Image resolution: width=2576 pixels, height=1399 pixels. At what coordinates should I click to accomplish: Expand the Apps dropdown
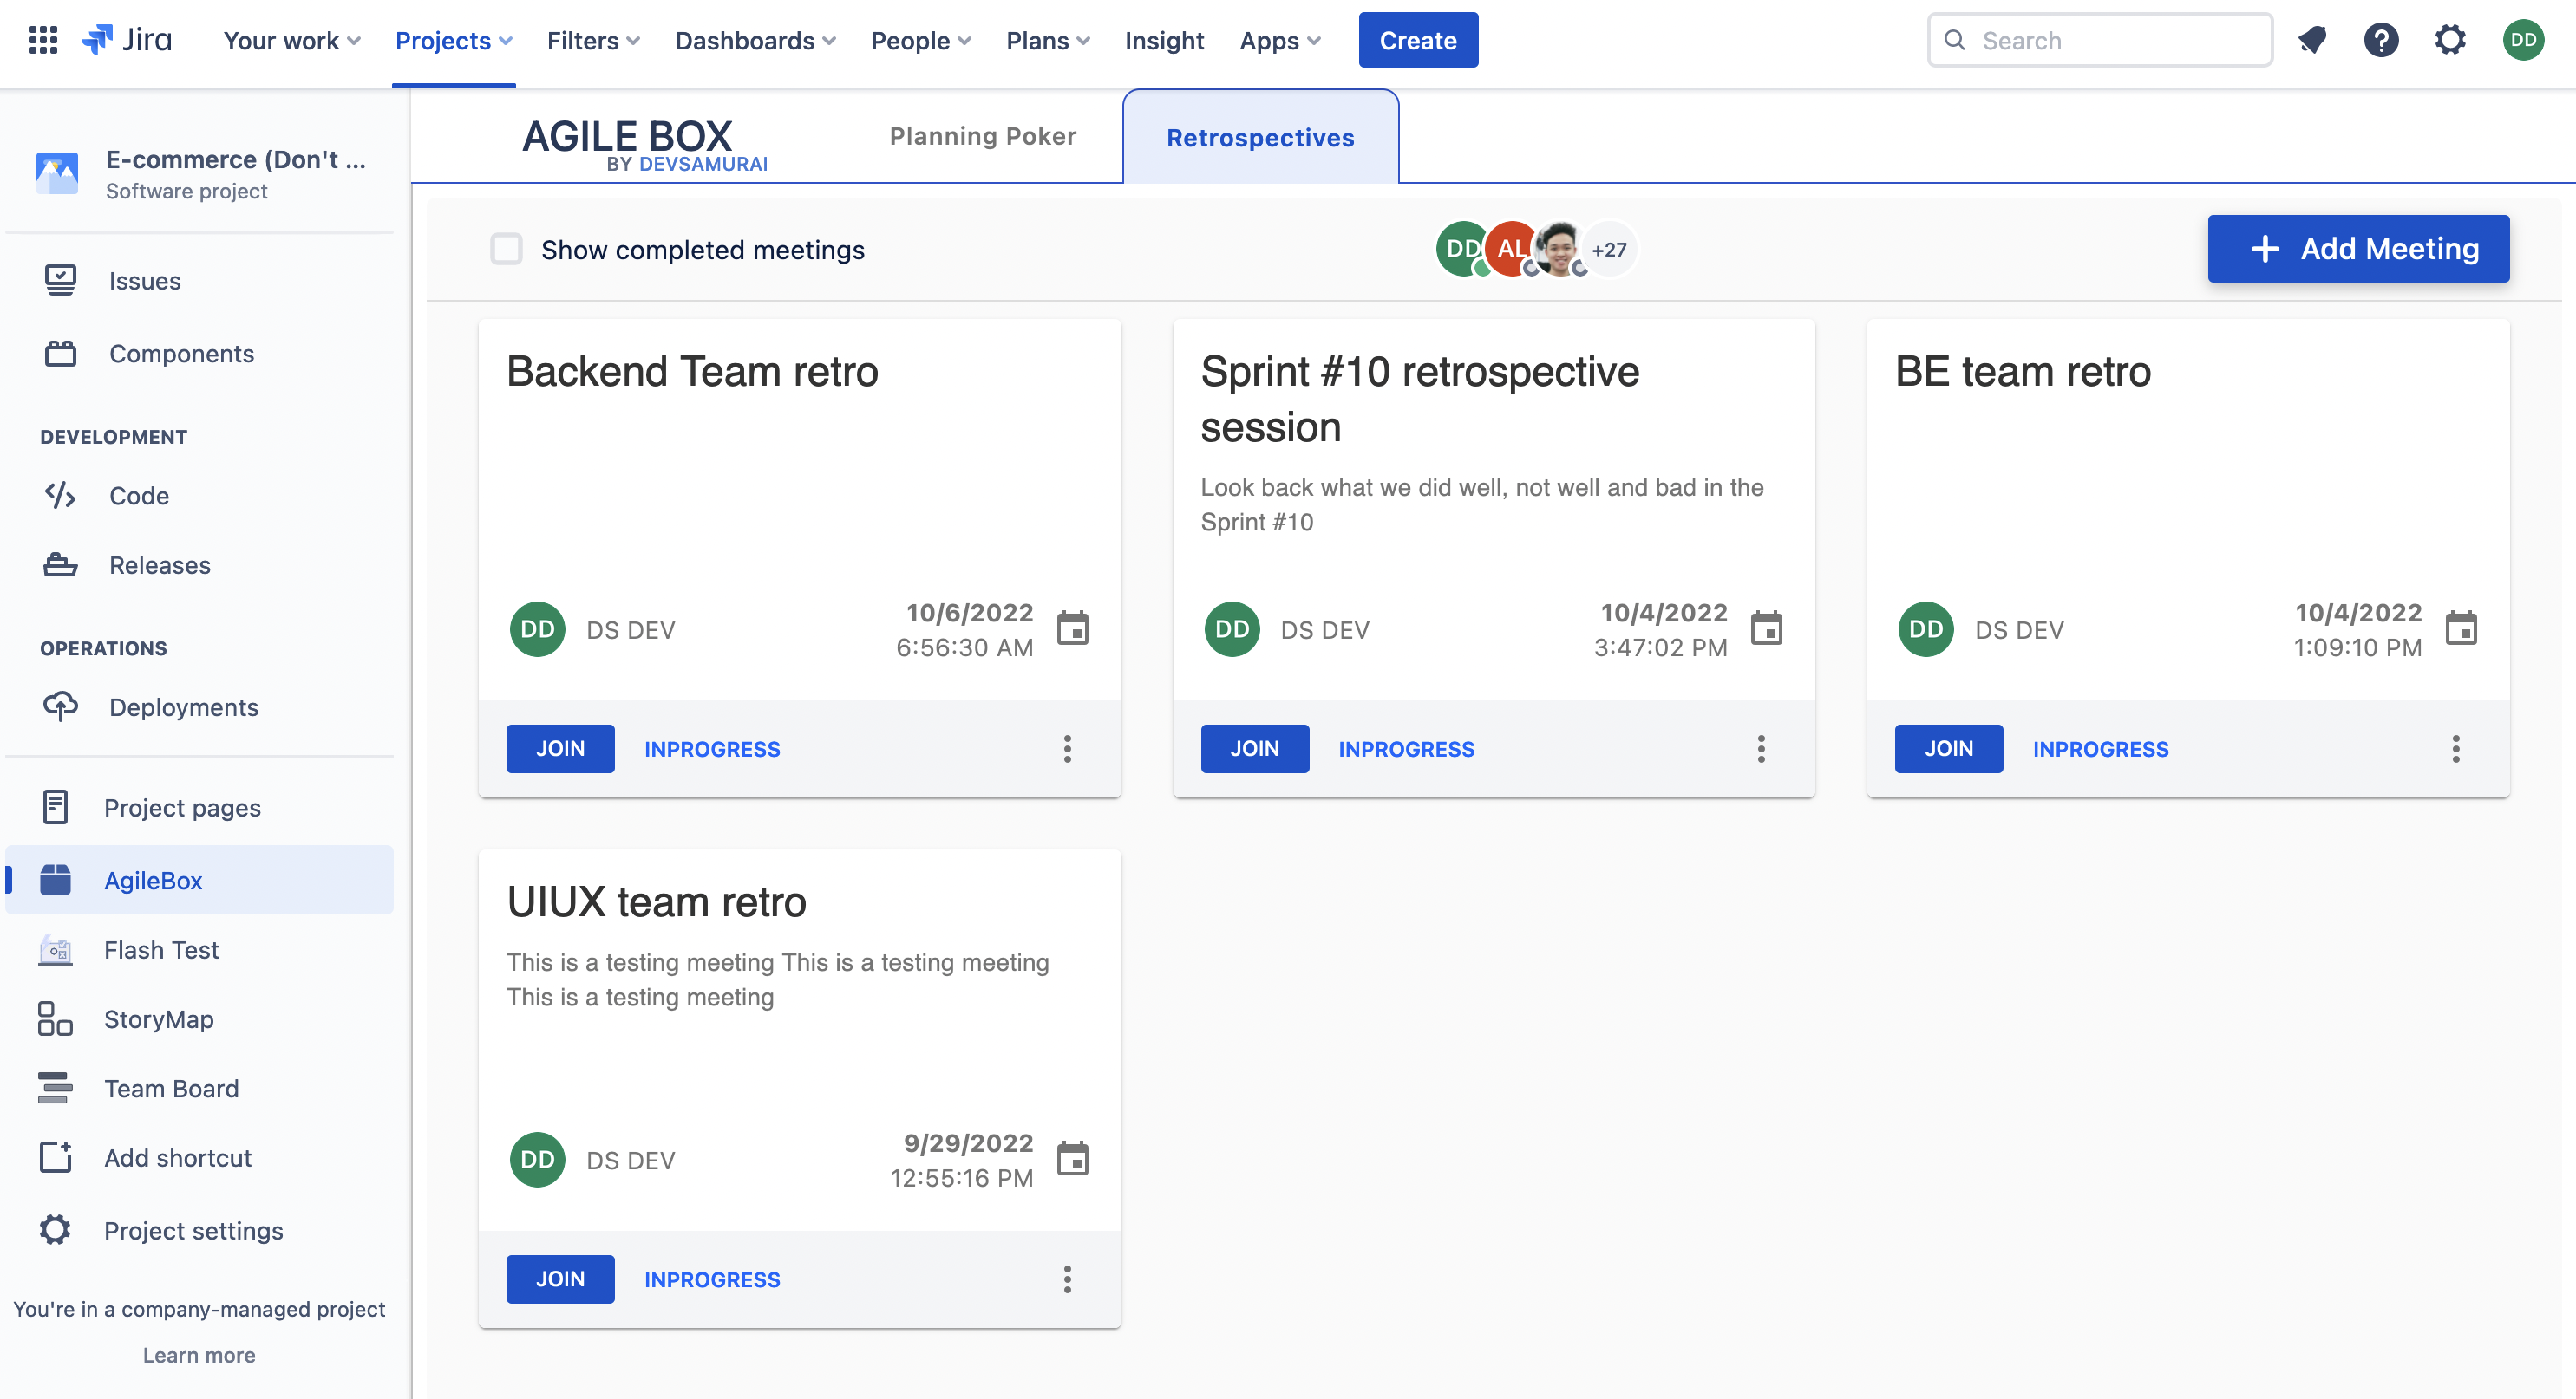tap(1280, 40)
